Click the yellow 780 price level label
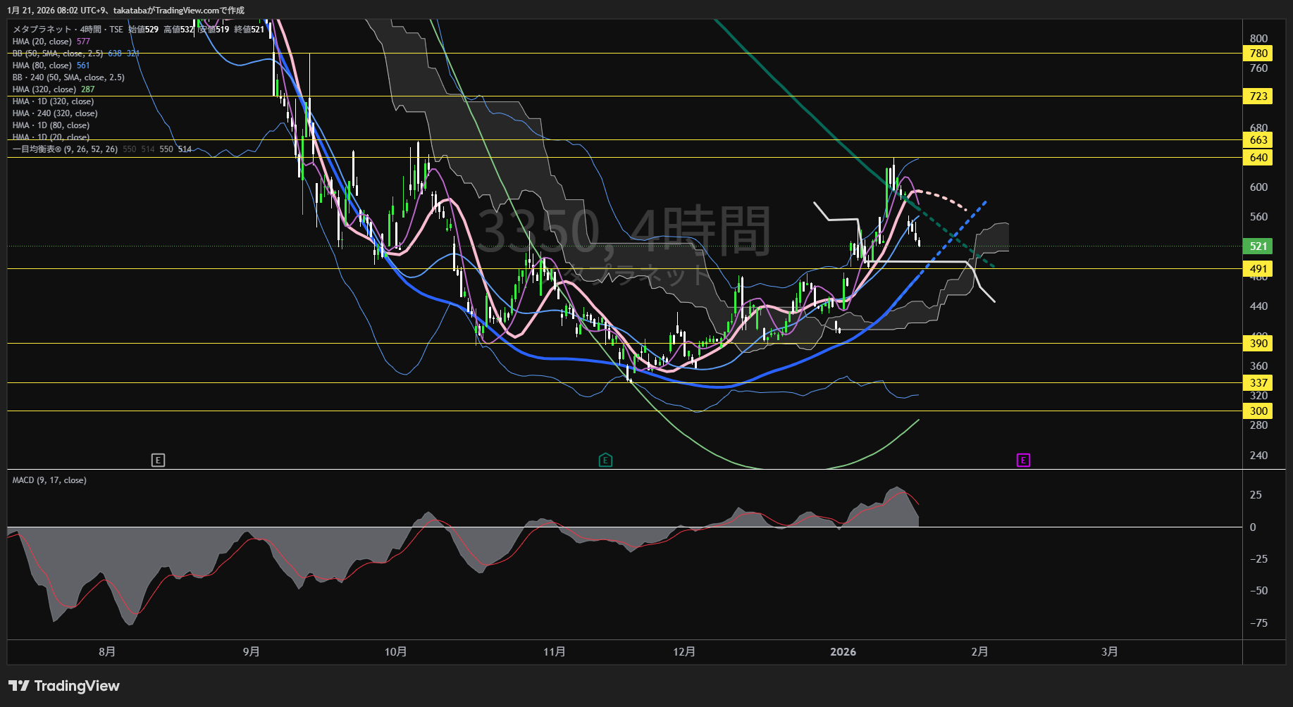This screenshot has height=707, width=1293. [x=1258, y=54]
